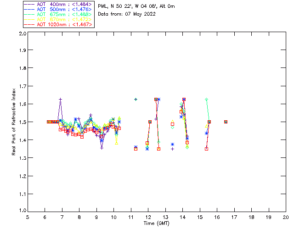Screen dimensions: 294x235
Task: Click the green diamond marker near time 15.4
Action: point(206,99)
